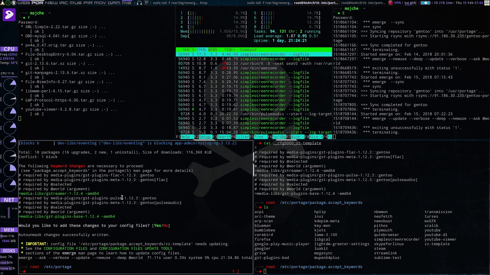Viewport: 490px width, 275px height.
Task: Focus the htop window in the tasklist
Action: click(204, 3)
